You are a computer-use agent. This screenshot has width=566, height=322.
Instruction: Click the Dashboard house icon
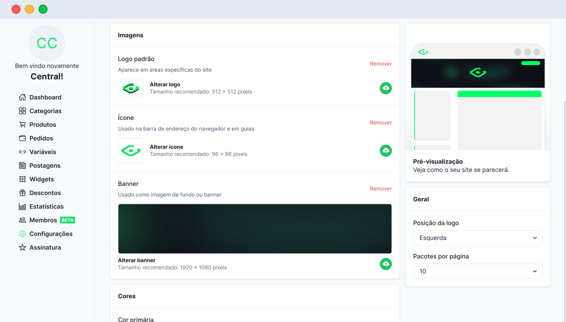[x=22, y=97]
